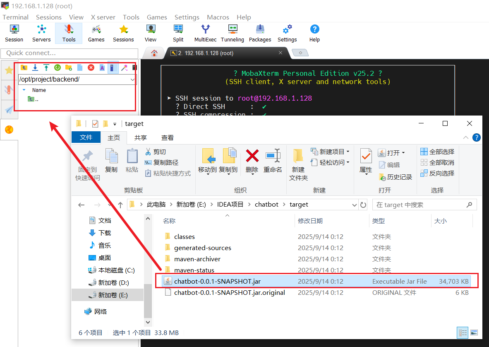489x347 pixels.
Task: Expand the 轻松访问 dropdown
Action: (x=348, y=162)
